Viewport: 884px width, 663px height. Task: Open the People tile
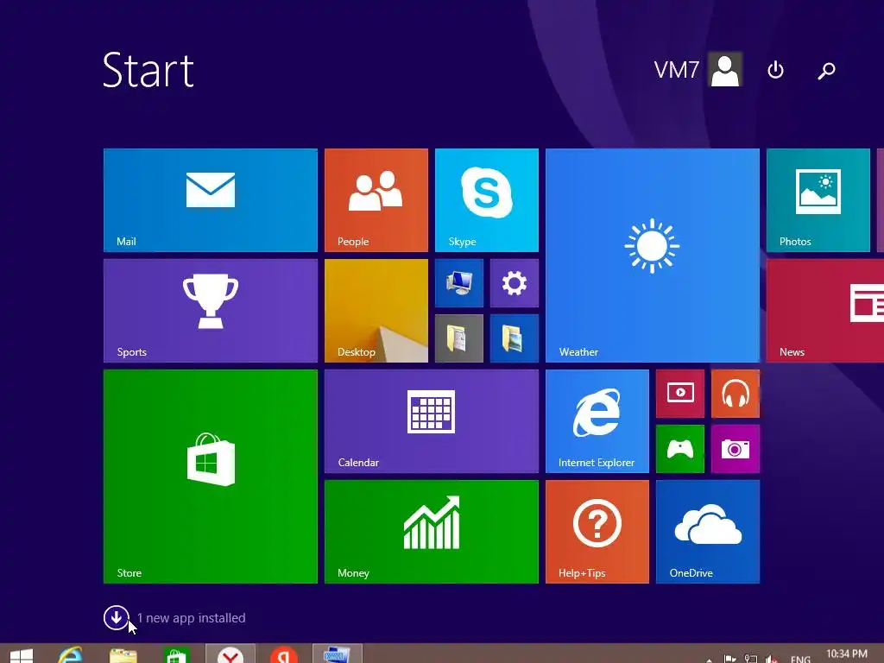(x=376, y=200)
